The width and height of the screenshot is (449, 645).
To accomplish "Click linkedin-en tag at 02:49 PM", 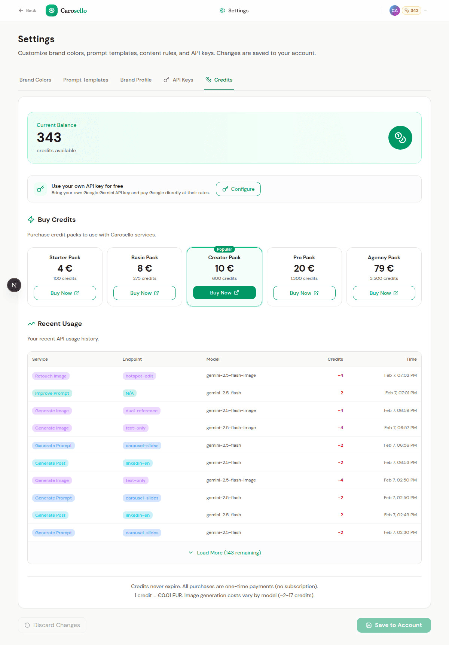I will [138, 515].
